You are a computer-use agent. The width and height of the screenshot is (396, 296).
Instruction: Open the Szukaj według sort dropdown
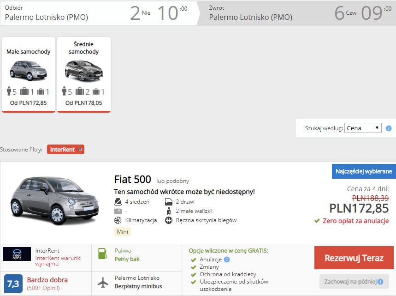click(x=363, y=128)
